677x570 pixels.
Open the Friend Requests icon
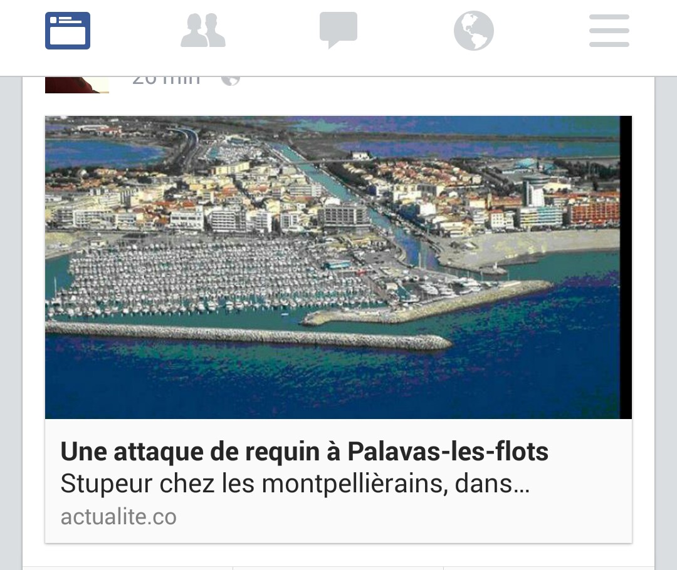[x=203, y=30]
